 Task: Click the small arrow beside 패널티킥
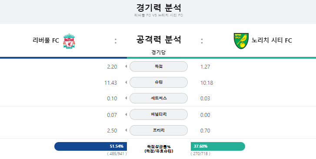126,114
